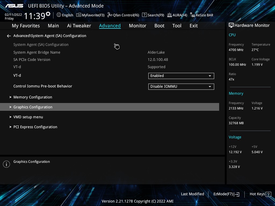Open the VT-d Enabled dropdown
This screenshot has width=275, height=206.
pos(181,76)
